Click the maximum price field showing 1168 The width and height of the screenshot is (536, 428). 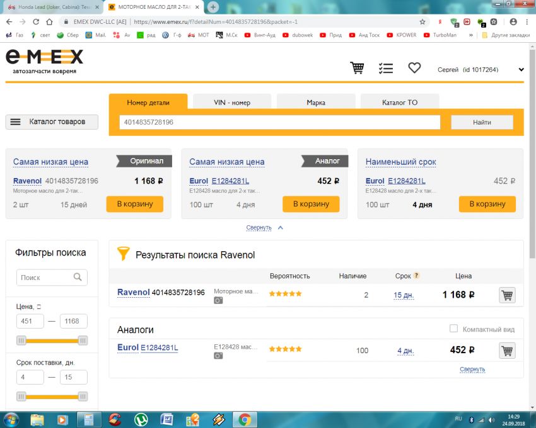pyautogui.click(x=74, y=321)
